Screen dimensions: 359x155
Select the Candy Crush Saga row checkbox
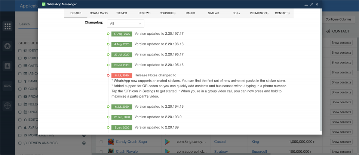(x=101, y=142)
